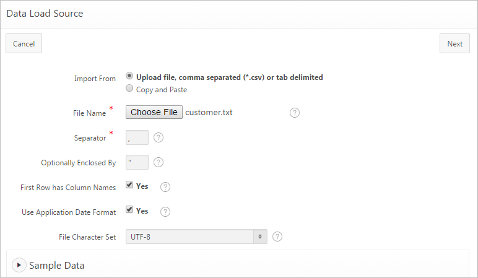Click the customer.txt file name text
Screen dimensions: 478x278
click(x=209, y=113)
